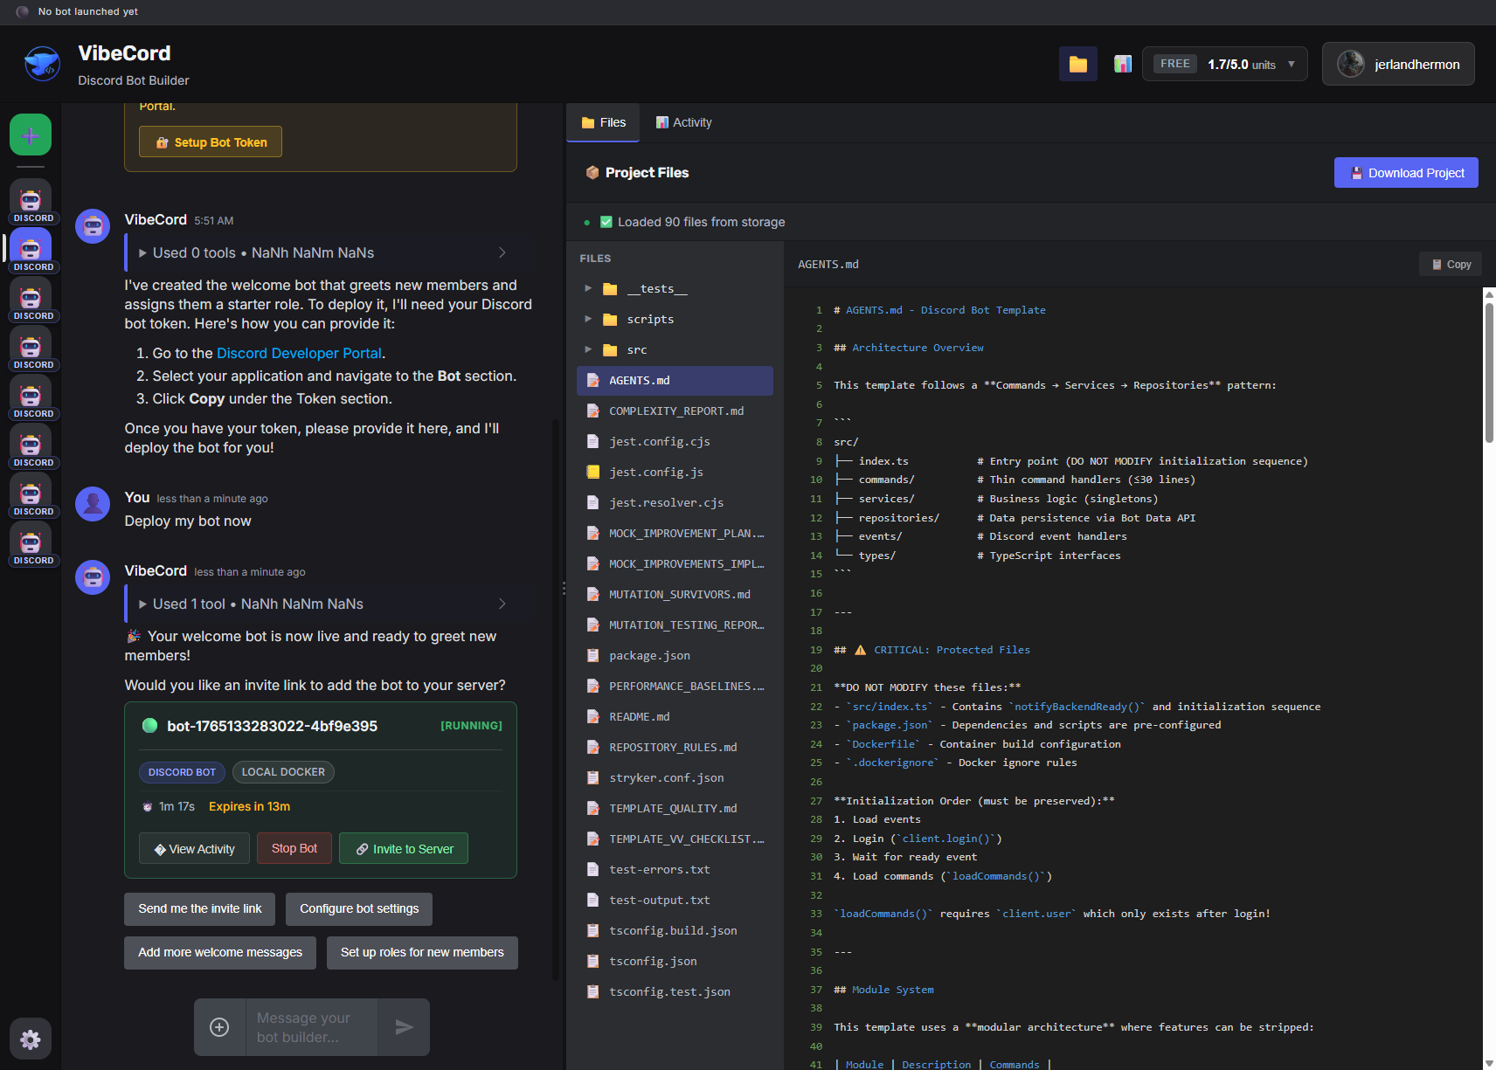The image size is (1496, 1070).
Task: Copy AGENTS.md contents using the Copy icon
Action: [x=1449, y=264]
